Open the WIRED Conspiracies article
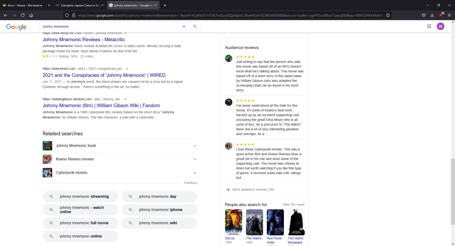Viewport: 455px width, 246px height. click(104, 75)
